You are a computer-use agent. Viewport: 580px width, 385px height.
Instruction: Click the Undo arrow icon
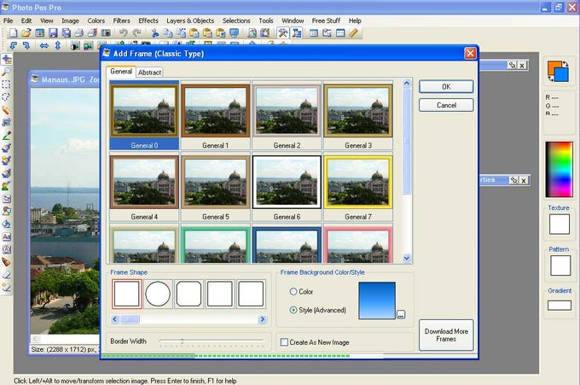click(123, 33)
